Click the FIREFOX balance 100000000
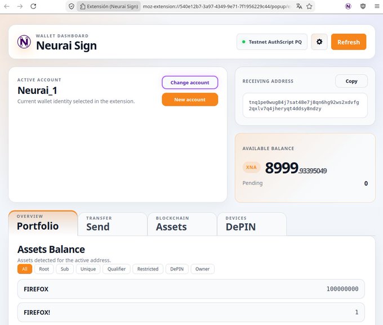Screen dimensions: 383x325 (x=342, y=289)
